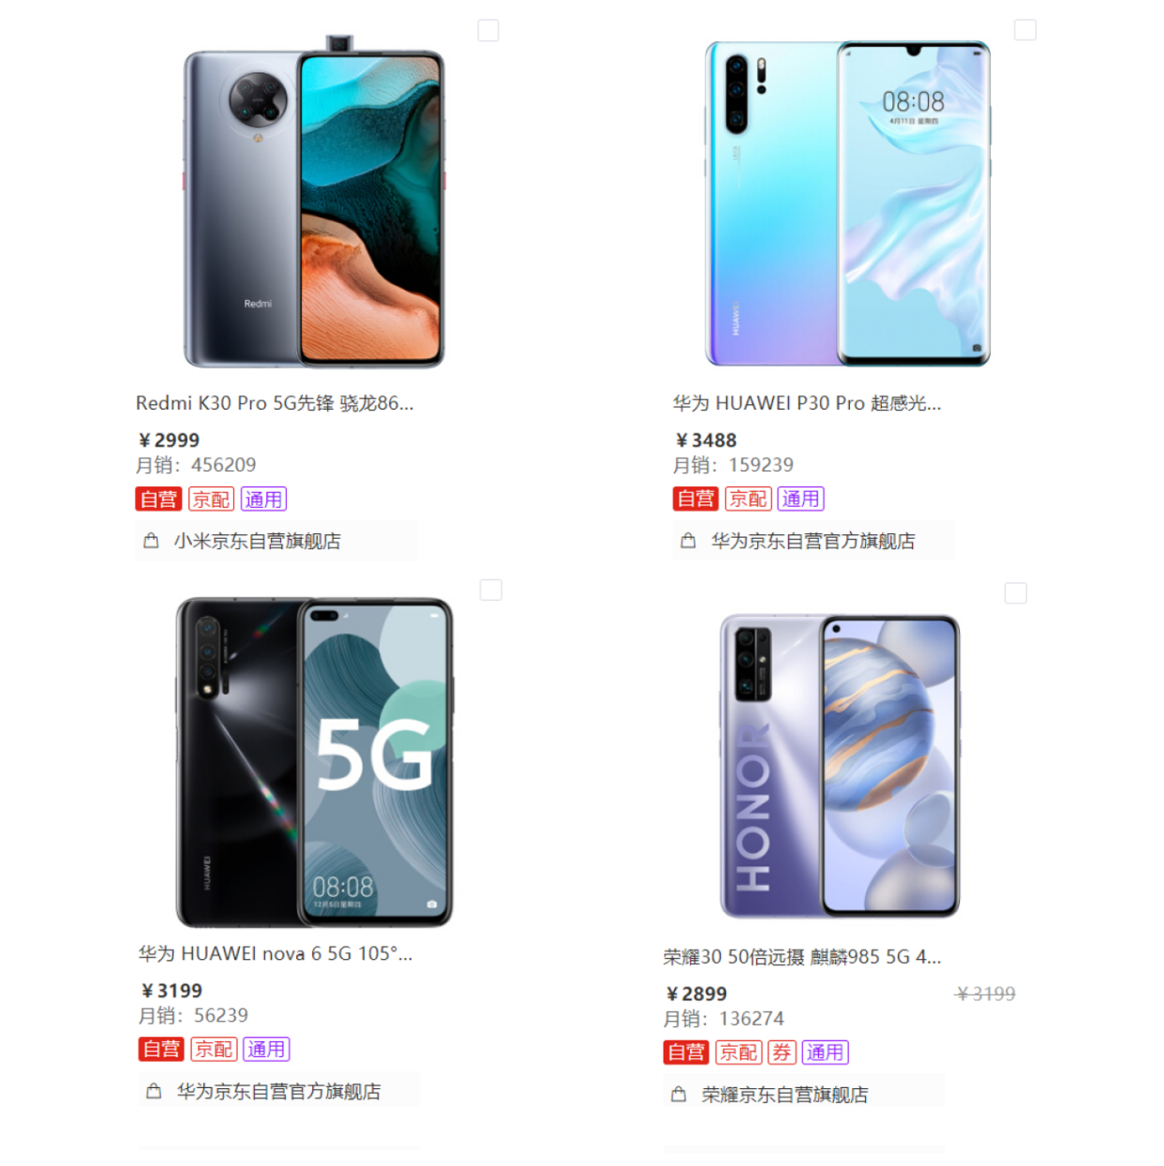Tick the compare checkbox for HUAWEI P30 Pro
This screenshot has width=1164, height=1166.
tap(1025, 30)
